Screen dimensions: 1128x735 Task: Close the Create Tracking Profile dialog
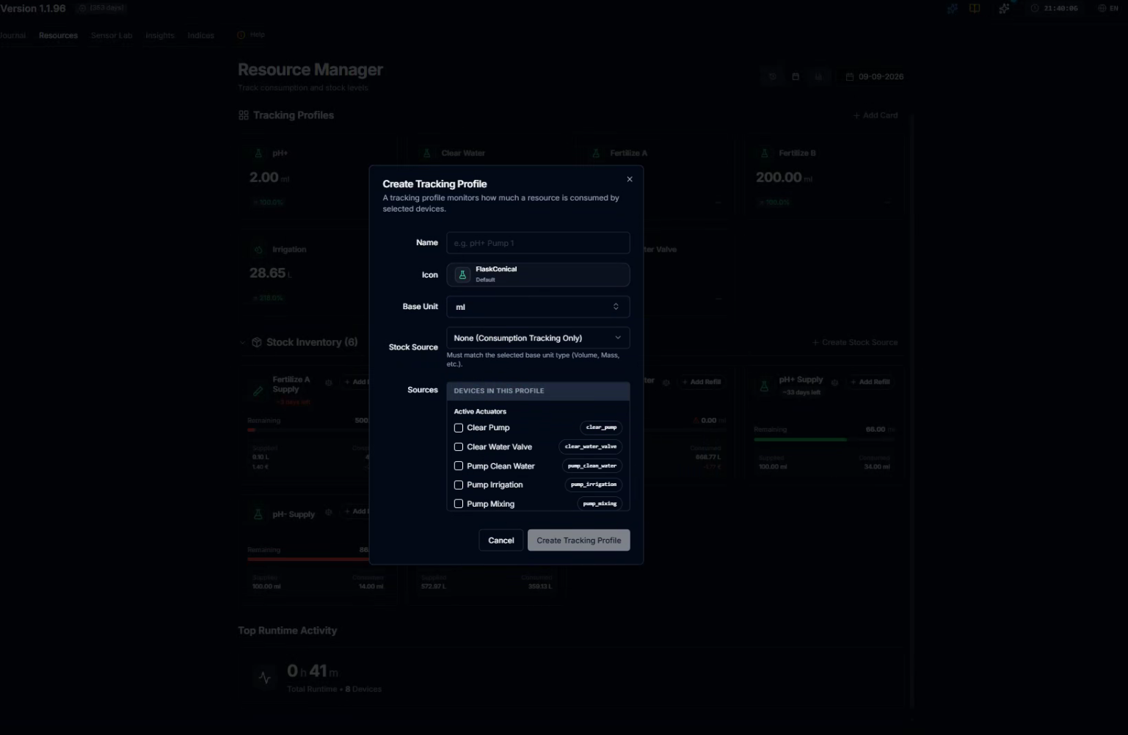pyautogui.click(x=630, y=179)
